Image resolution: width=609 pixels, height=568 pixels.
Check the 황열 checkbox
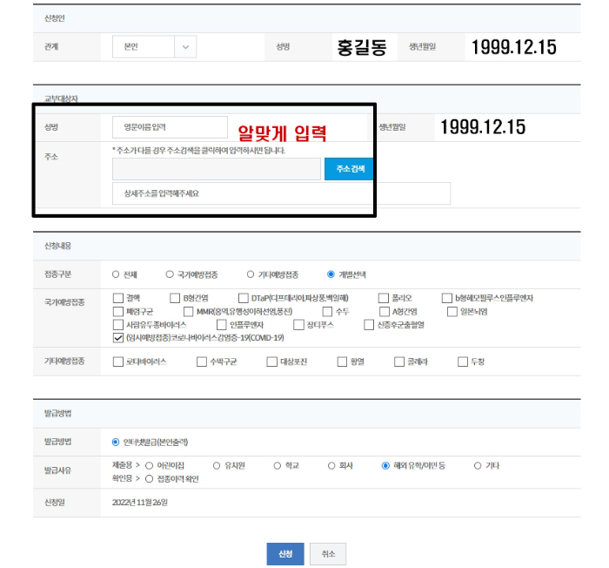tap(342, 362)
